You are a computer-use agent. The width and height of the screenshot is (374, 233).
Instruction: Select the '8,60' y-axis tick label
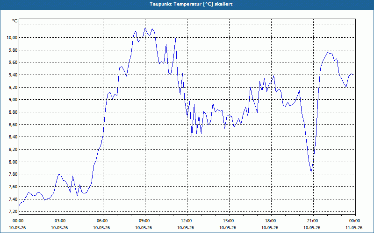click(14, 124)
